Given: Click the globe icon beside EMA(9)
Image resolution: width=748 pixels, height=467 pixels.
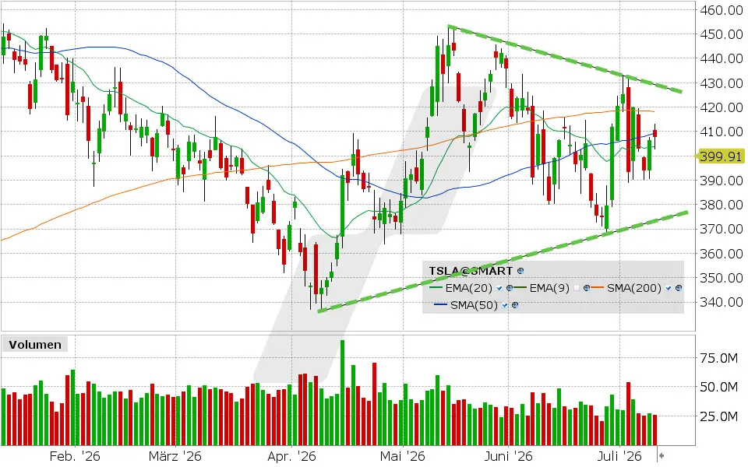Looking at the screenshot, I should click(x=586, y=288).
